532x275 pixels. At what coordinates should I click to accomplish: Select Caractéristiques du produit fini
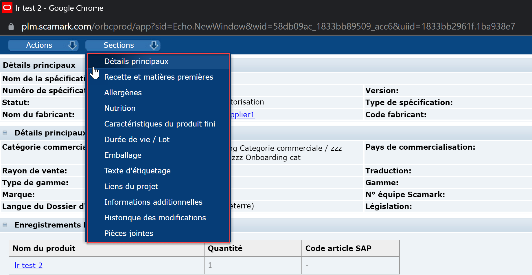(x=158, y=124)
